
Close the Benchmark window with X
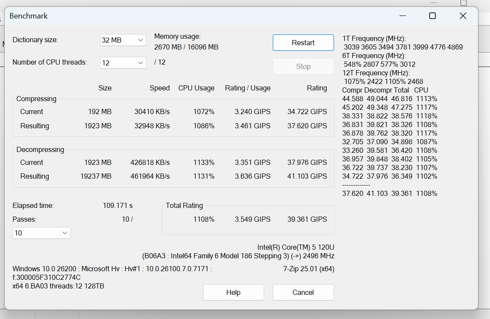(x=463, y=16)
